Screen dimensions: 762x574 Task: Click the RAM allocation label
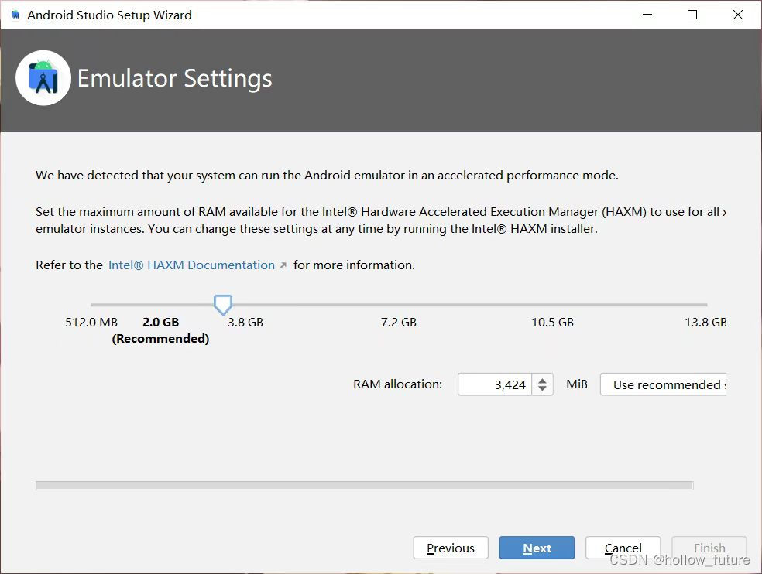[397, 384]
